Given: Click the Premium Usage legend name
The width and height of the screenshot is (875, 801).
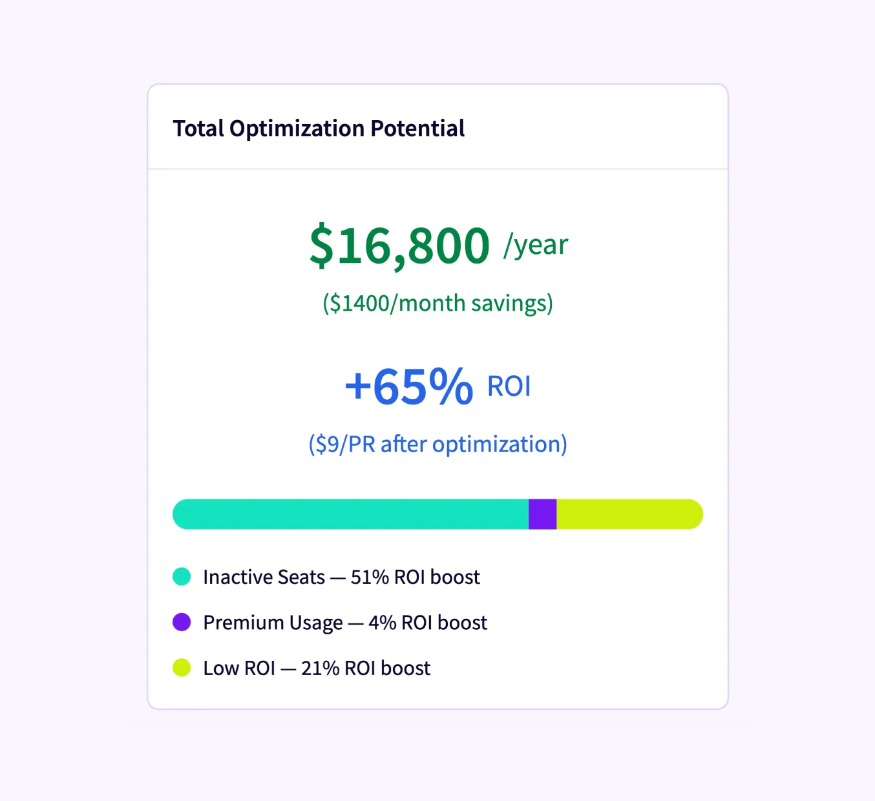Looking at the screenshot, I should [273, 623].
